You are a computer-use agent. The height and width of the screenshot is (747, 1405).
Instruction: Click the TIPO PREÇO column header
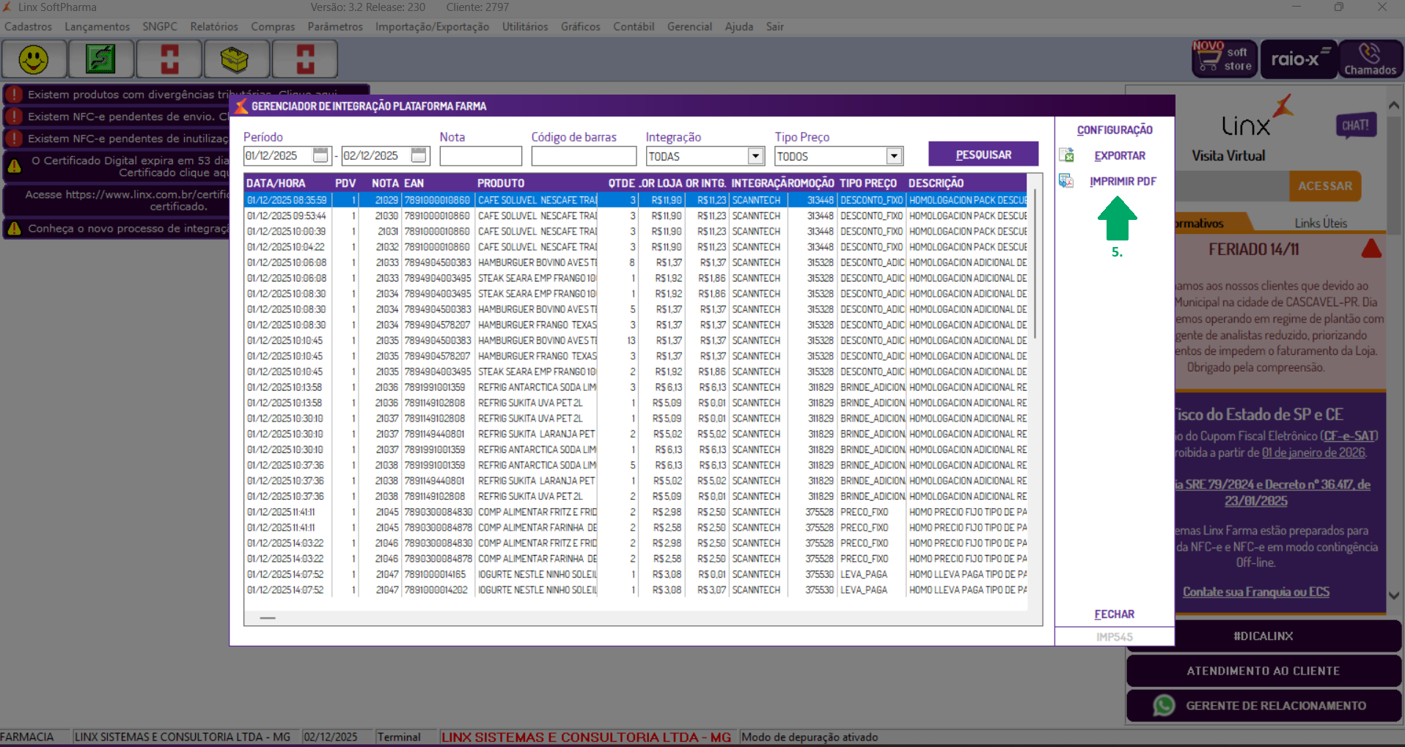[x=868, y=183]
